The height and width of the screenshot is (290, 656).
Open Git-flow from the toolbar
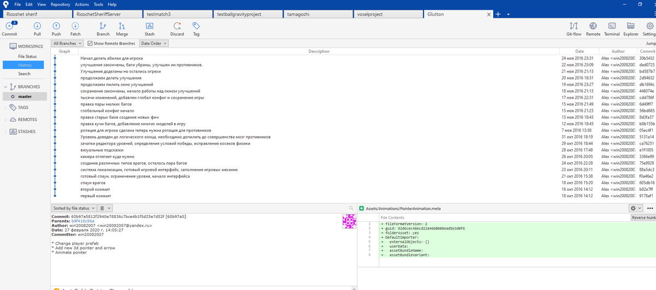[x=573, y=26]
